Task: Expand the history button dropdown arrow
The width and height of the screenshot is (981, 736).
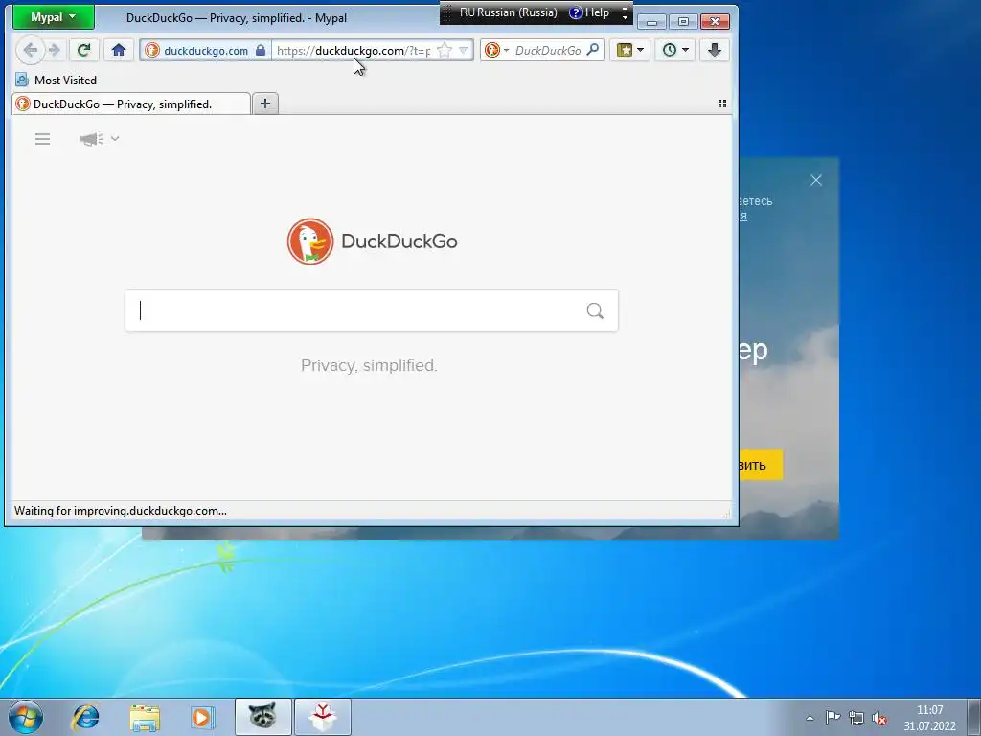Action: 685,50
